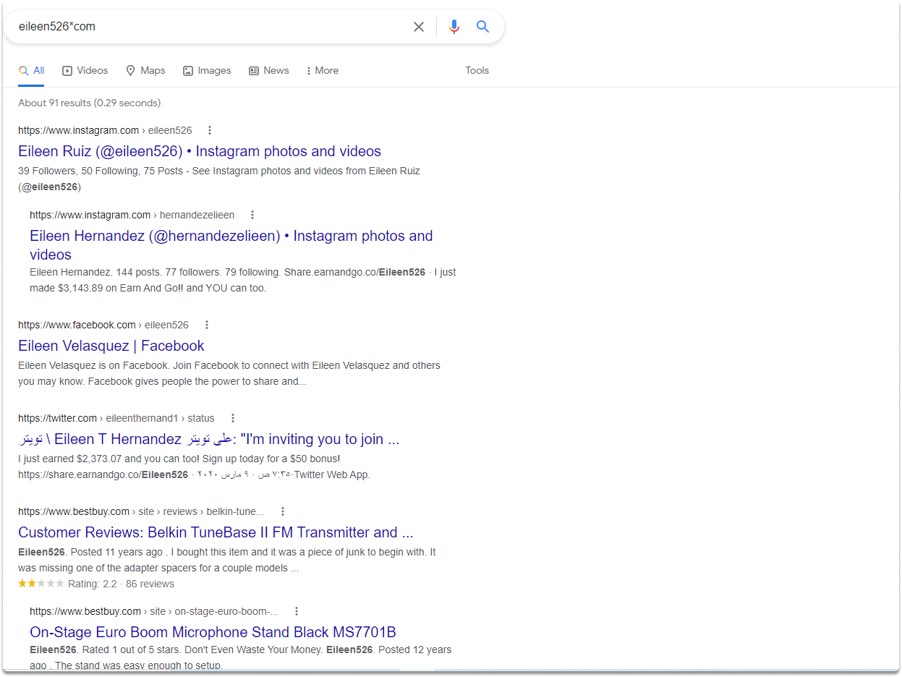
Task: Click the bestbuy.com › site › reviews URL text
Action: [141, 511]
